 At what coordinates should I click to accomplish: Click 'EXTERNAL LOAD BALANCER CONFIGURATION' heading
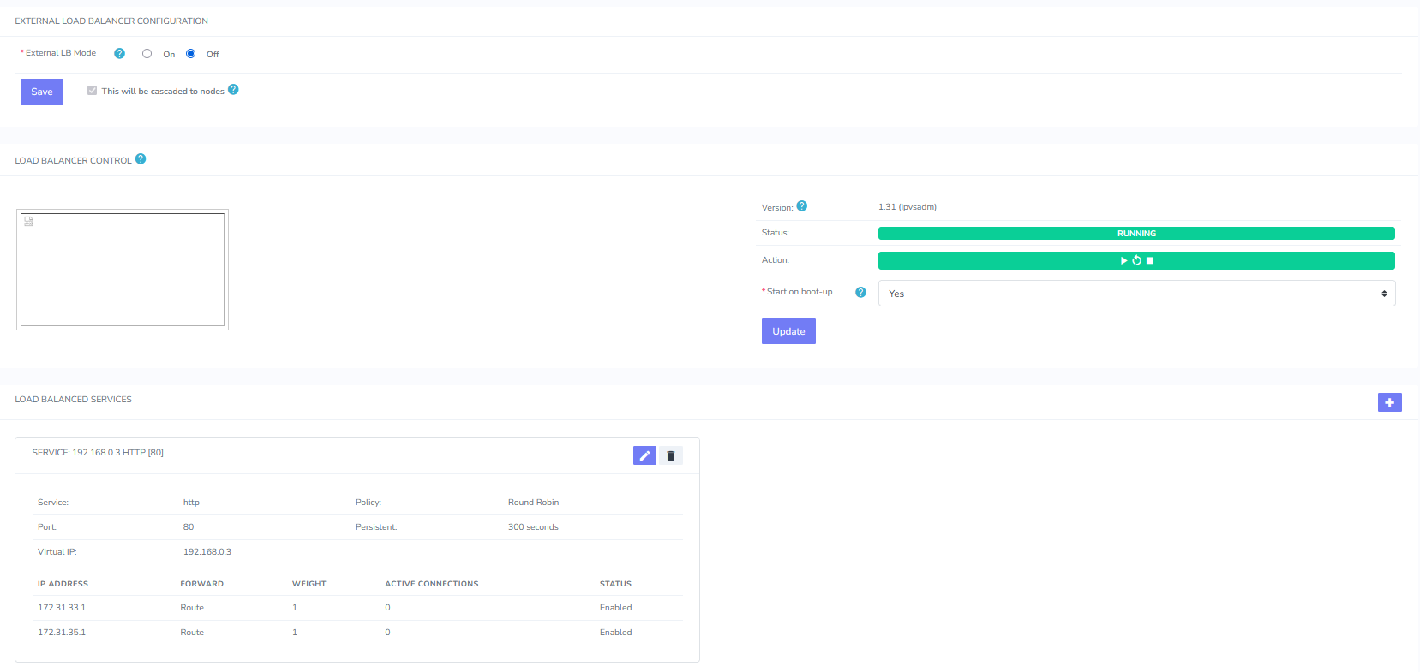111,21
